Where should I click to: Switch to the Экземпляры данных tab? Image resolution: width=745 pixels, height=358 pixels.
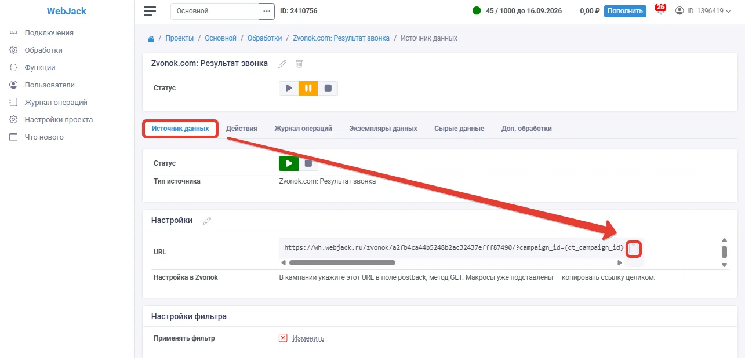click(x=383, y=129)
